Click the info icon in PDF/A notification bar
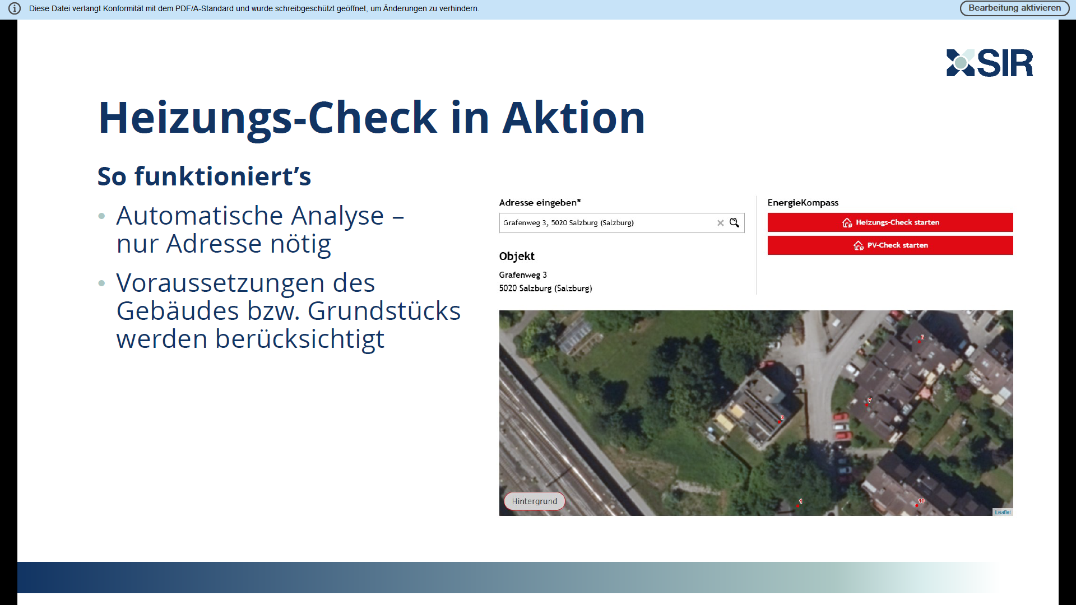The height and width of the screenshot is (605, 1076). [x=15, y=8]
